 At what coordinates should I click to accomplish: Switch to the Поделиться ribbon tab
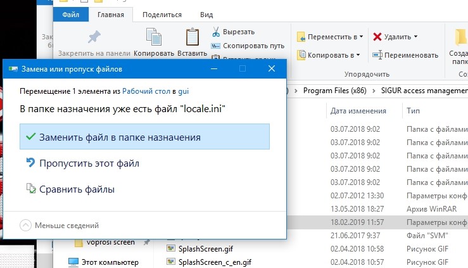click(x=162, y=15)
